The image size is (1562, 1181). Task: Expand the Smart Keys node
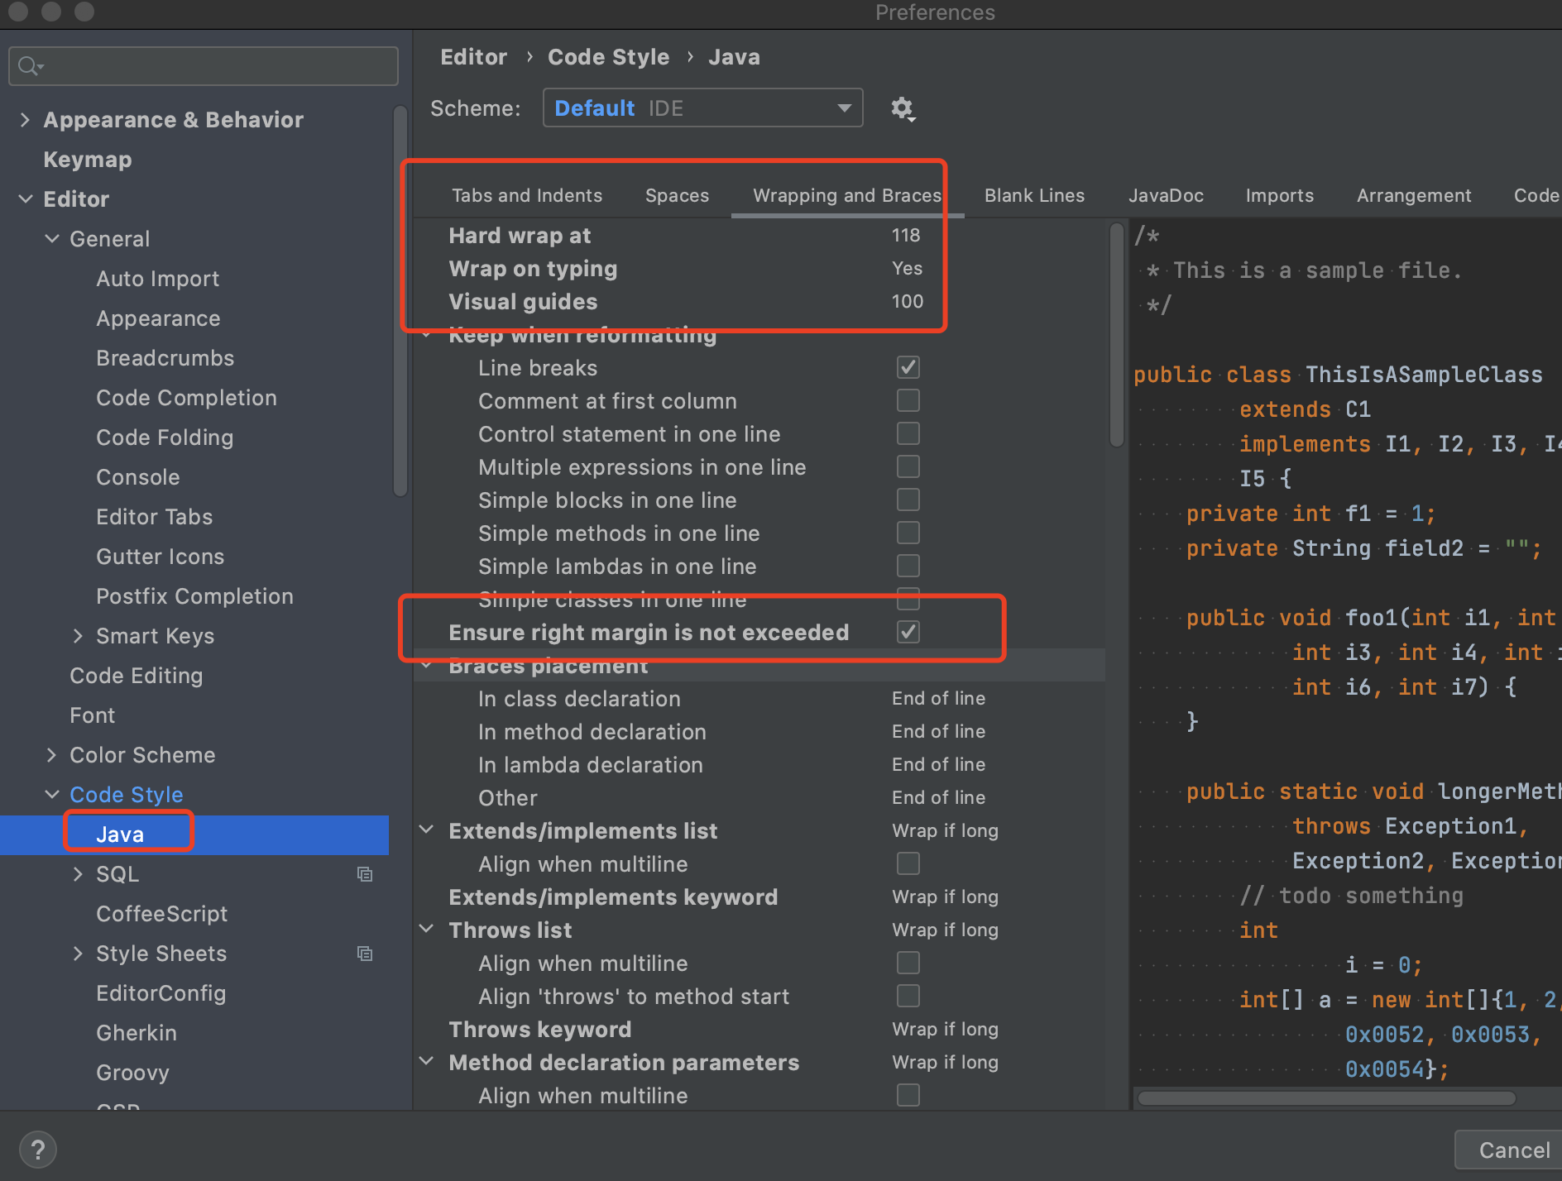click(x=78, y=636)
